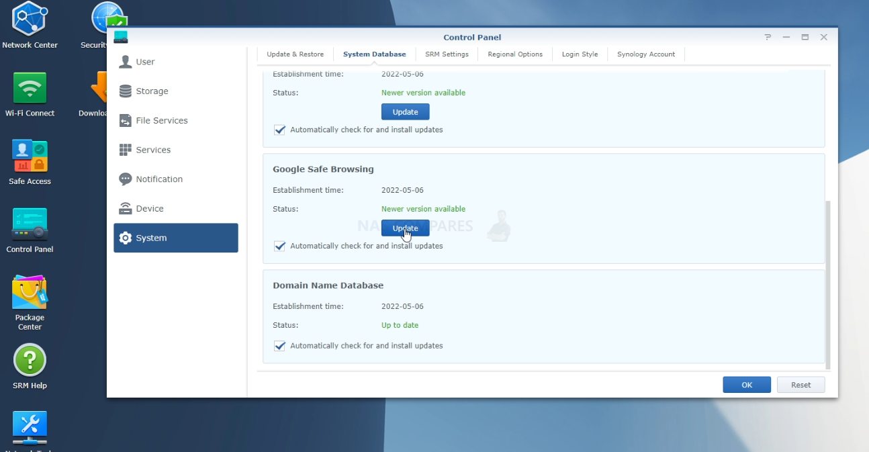Select the System Database tab
Viewport: 869px width, 452px height.
pyautogui.click(x=375, y=54)
